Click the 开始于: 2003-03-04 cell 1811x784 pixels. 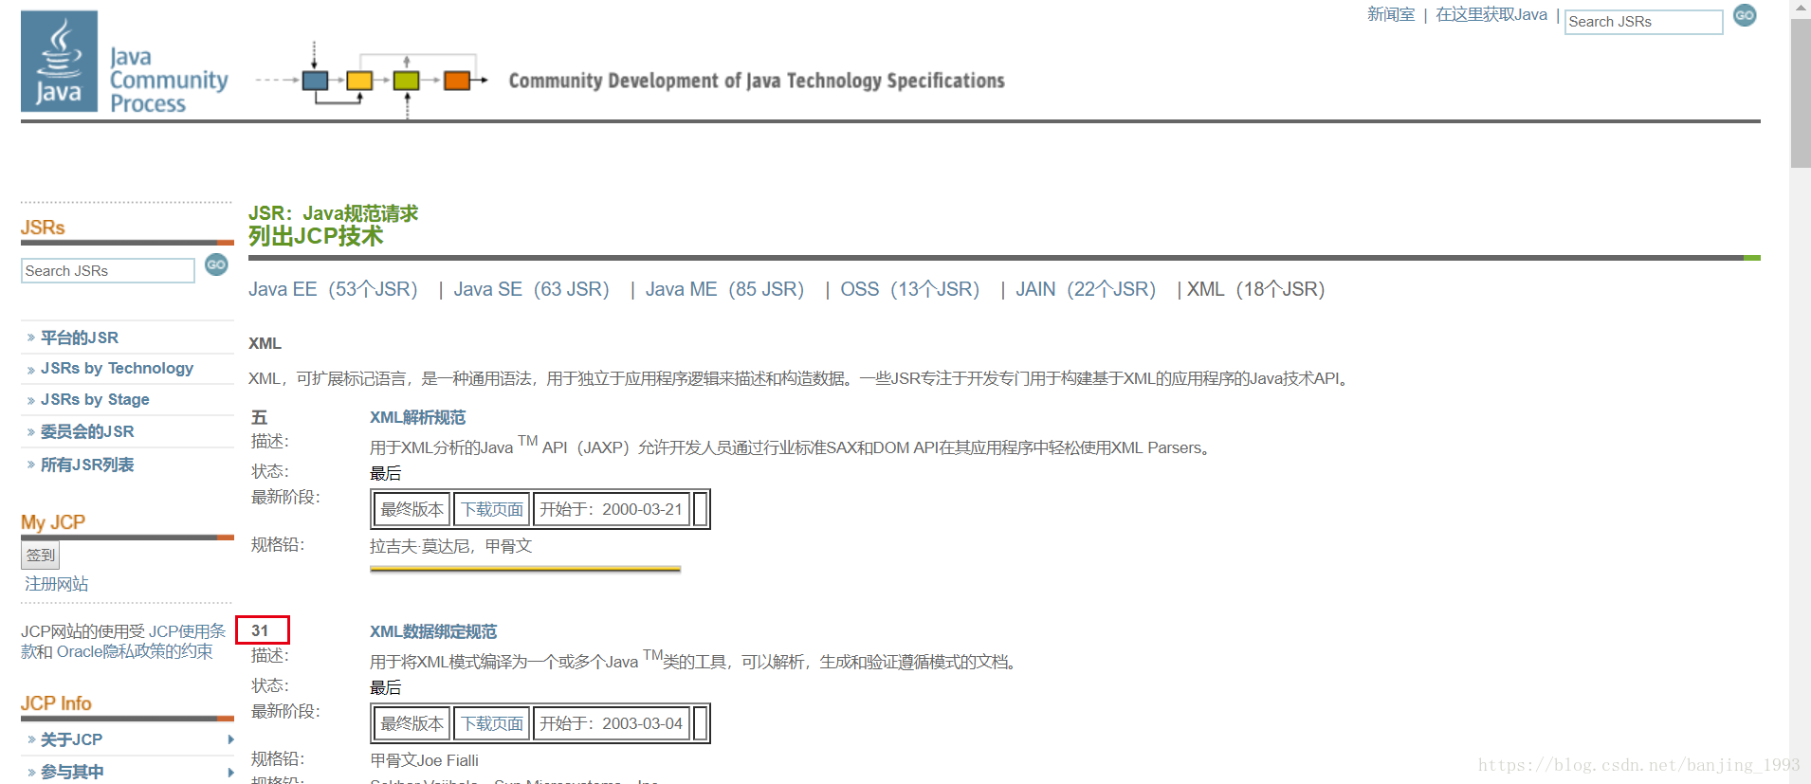pyautogui.click(x=612, y=723)
